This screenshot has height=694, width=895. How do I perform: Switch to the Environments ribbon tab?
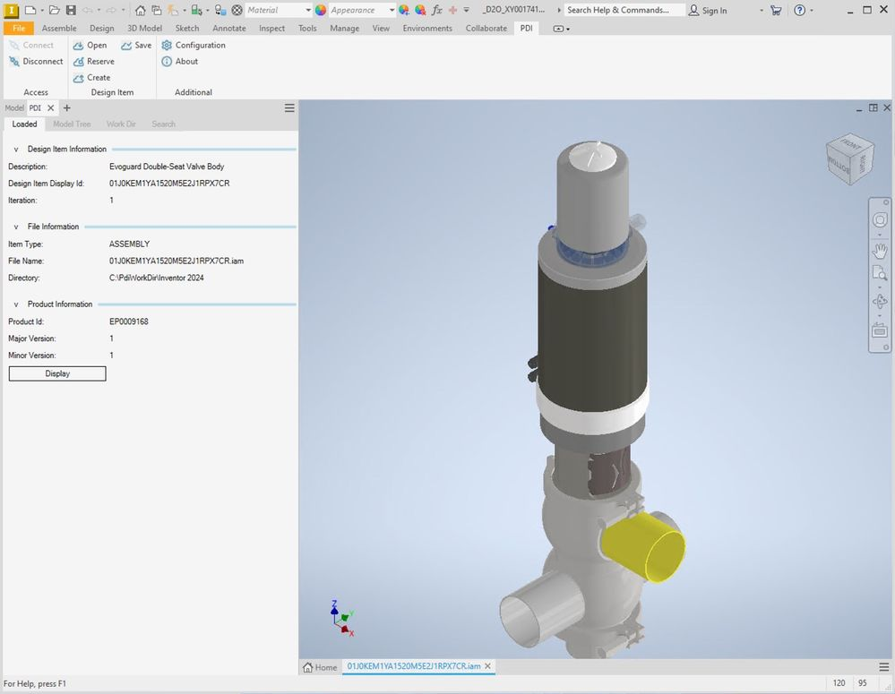(427, 28)
